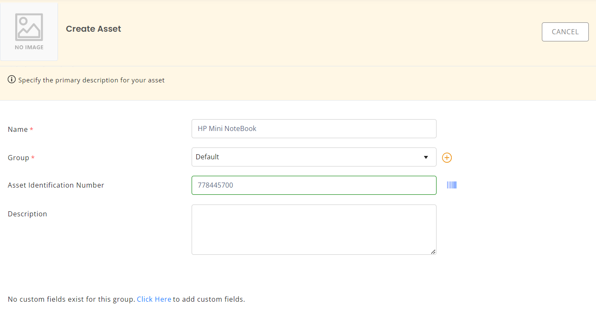Focus the Name field with HP Mini NoteBook
Screen dimensions: 596x311
coord(313,128)
